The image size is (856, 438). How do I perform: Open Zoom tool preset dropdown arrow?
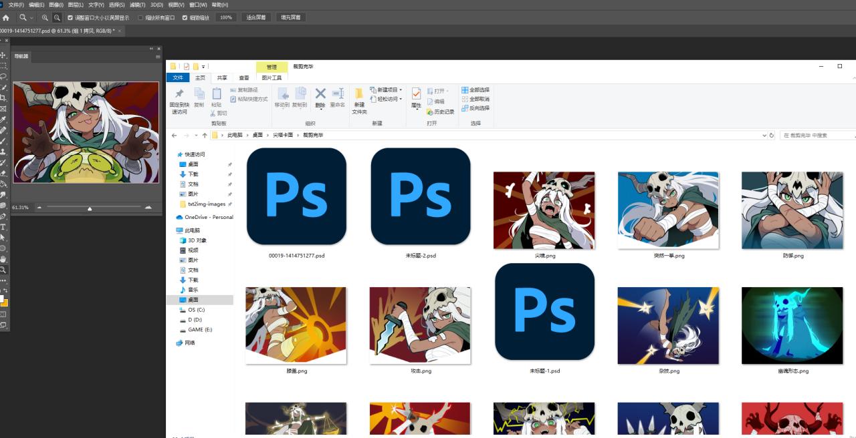(32, 17)
